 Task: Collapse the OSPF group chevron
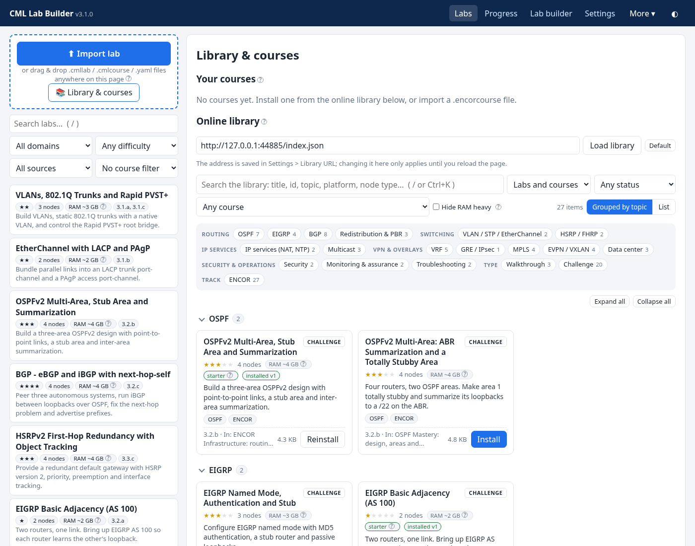[202, 319]
